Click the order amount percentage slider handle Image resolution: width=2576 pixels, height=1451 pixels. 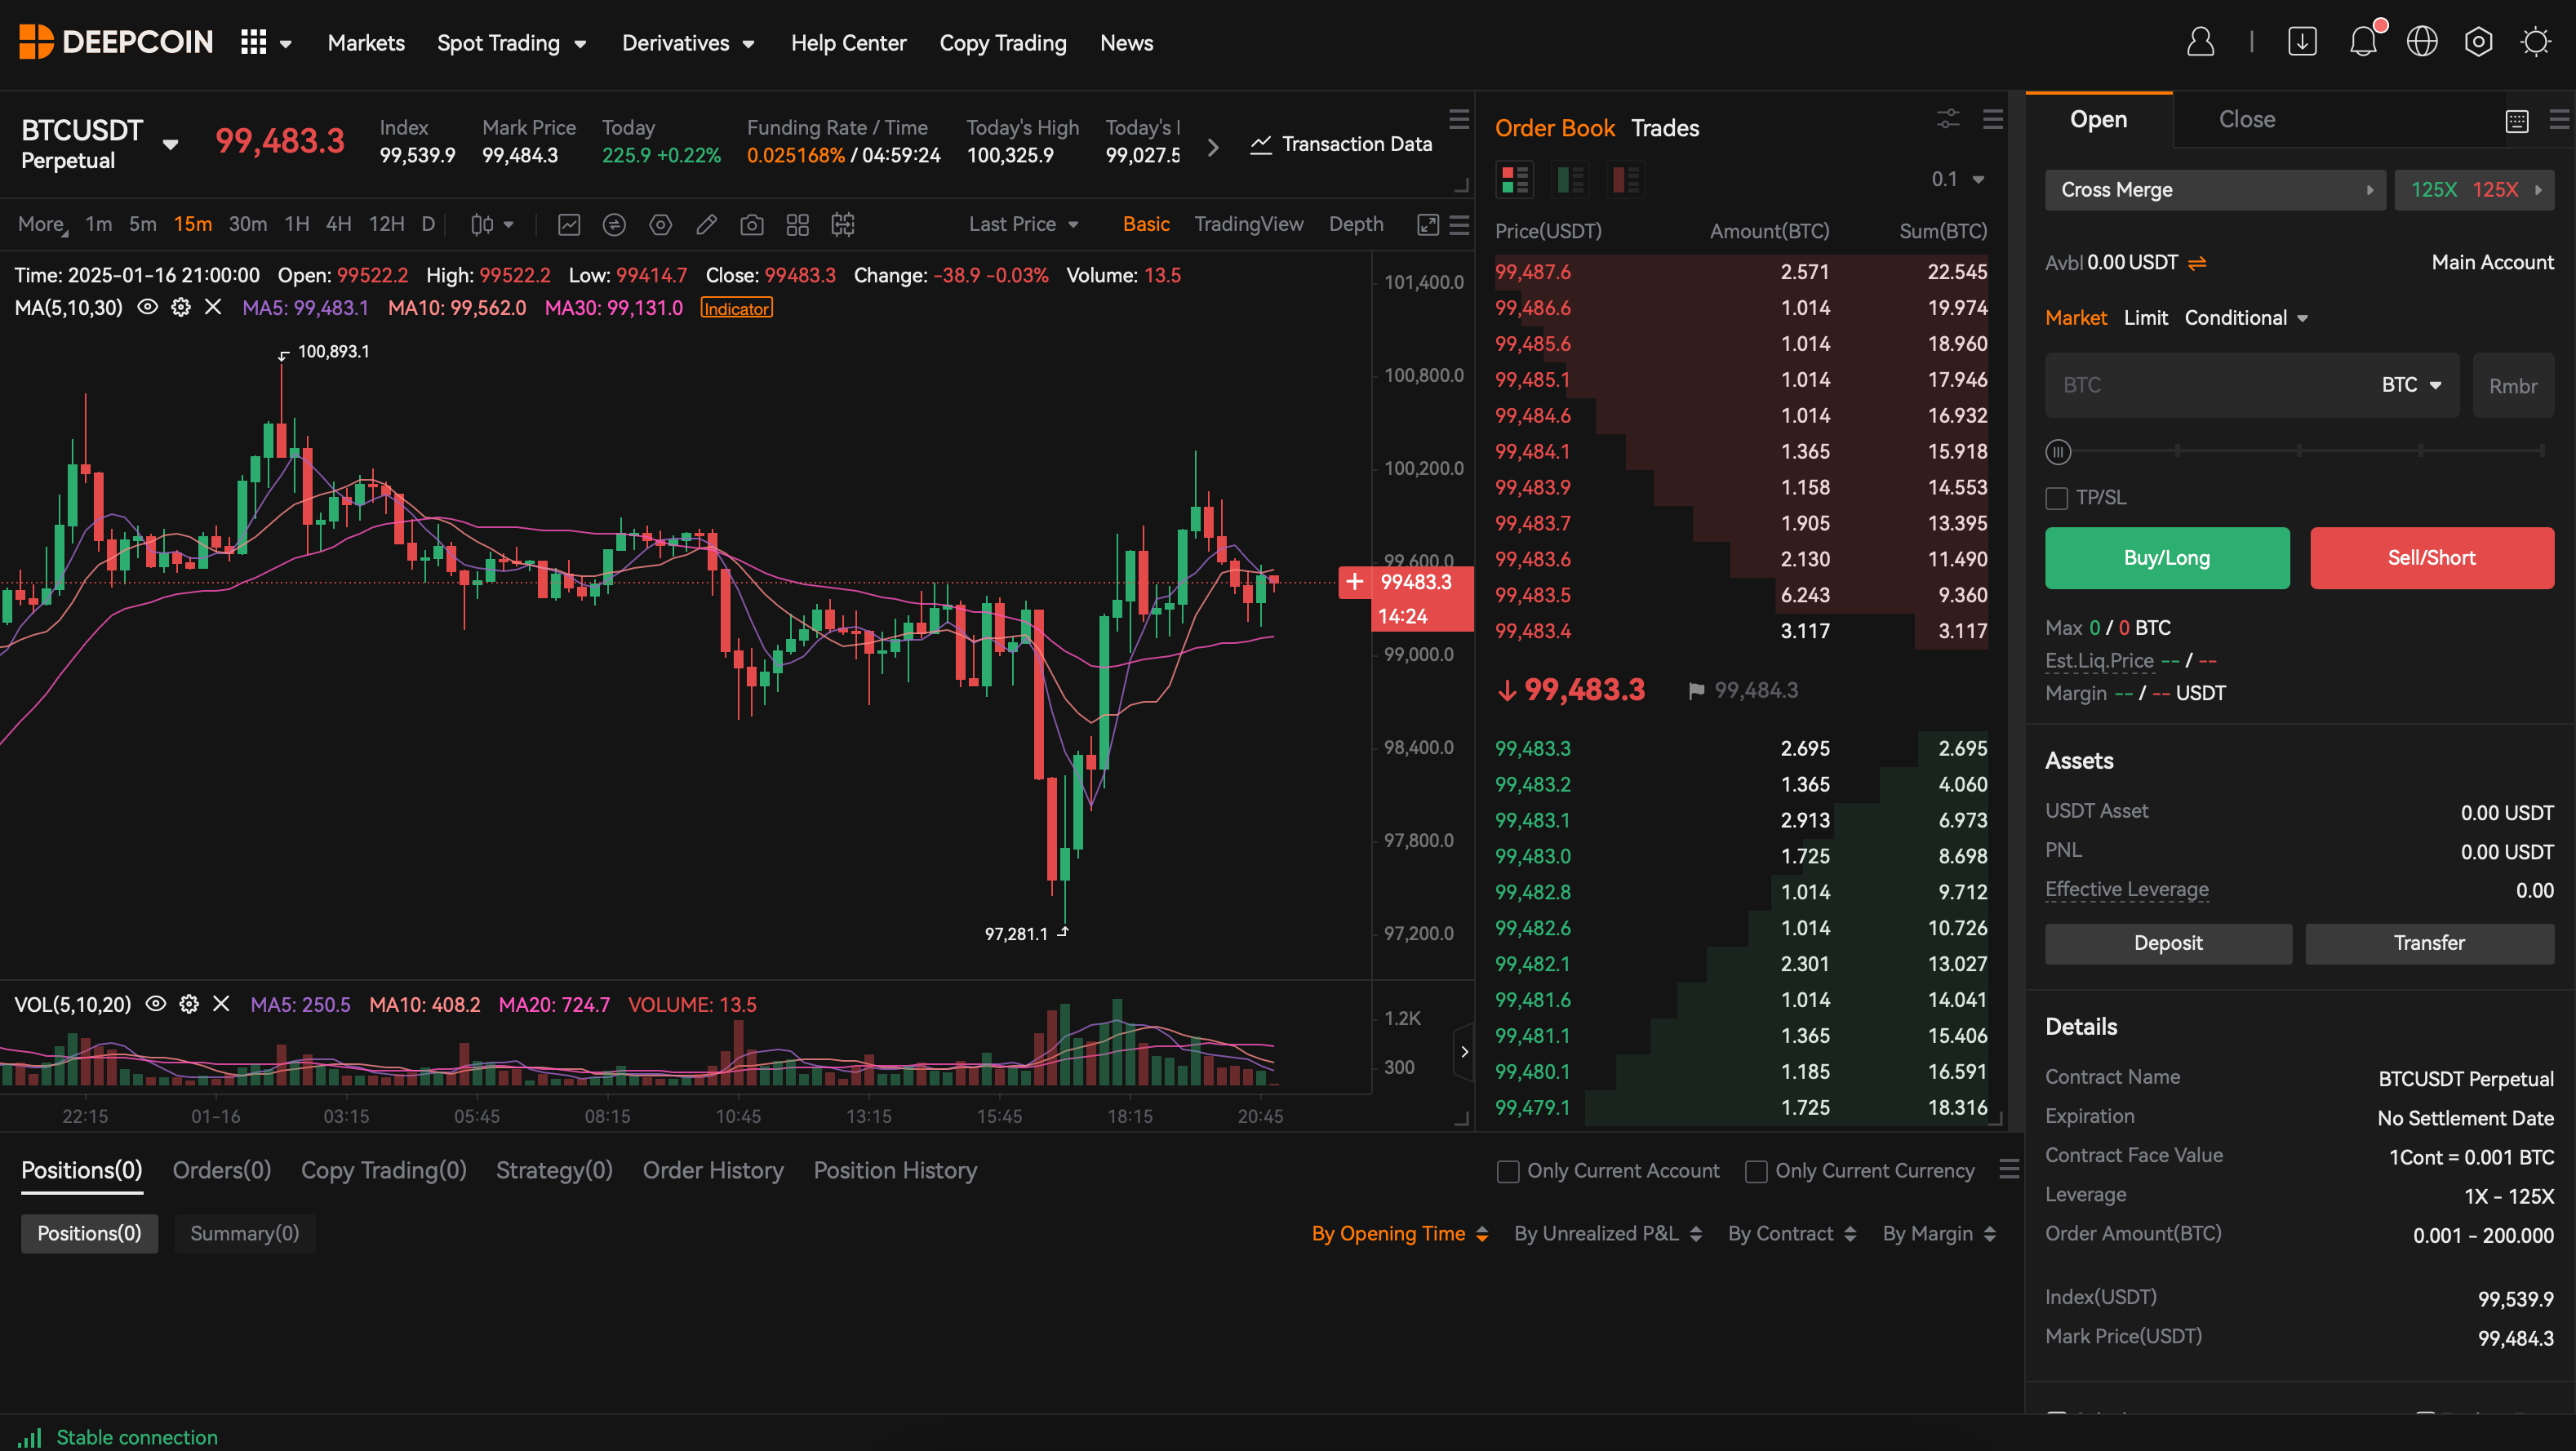[2058, 452]
